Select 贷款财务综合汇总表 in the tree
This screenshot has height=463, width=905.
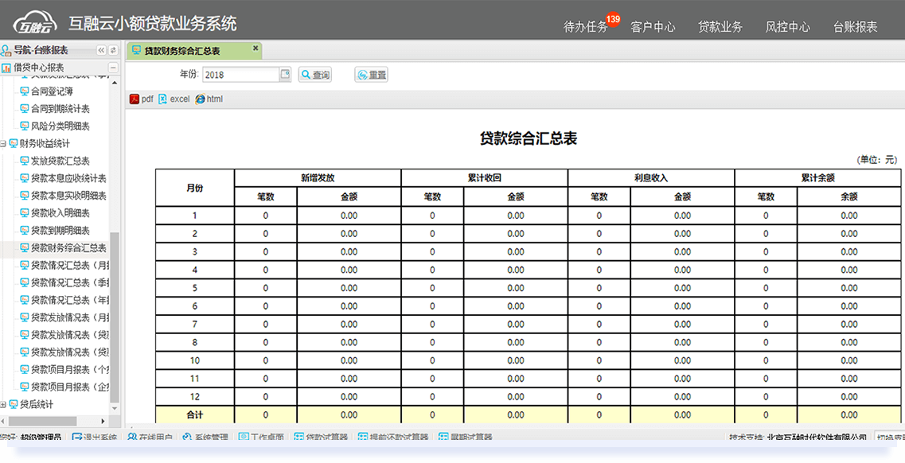pos(68,248)
